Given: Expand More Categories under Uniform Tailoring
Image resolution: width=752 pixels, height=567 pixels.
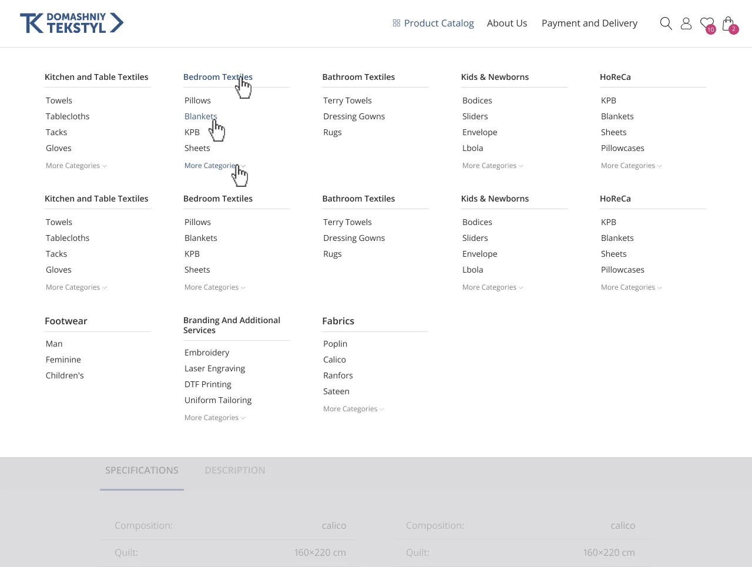Looking at the screenshot, I should (x=214, y=418).
